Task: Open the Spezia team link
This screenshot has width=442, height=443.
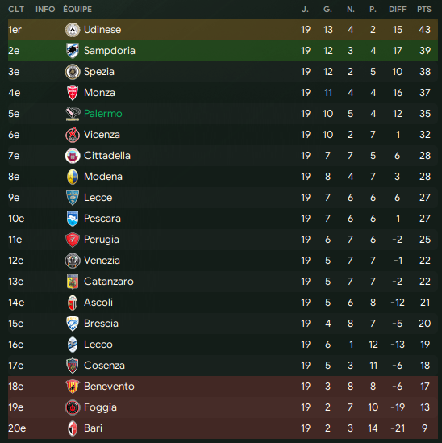Action: pyautogui.click(x=99, y=72)
